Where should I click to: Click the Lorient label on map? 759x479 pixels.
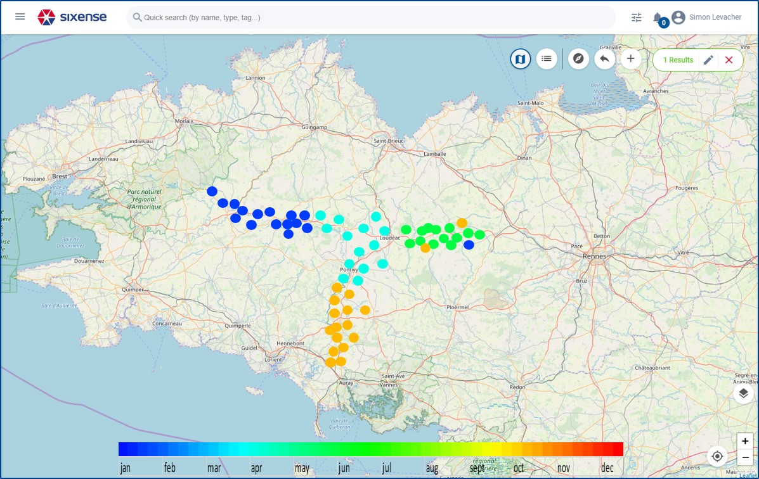273,359
